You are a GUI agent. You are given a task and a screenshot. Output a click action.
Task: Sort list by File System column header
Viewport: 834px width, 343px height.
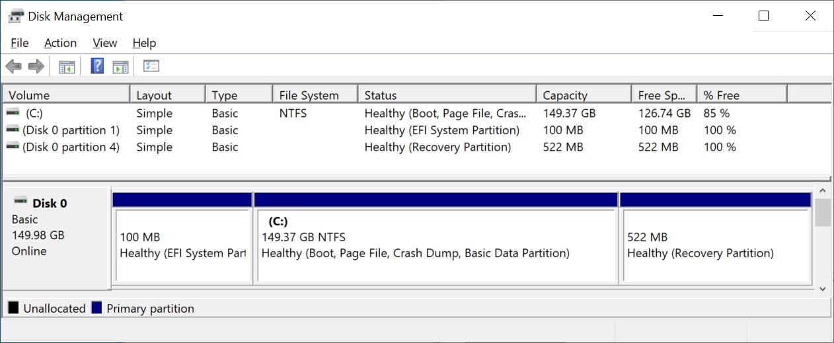tap(309, 95)
